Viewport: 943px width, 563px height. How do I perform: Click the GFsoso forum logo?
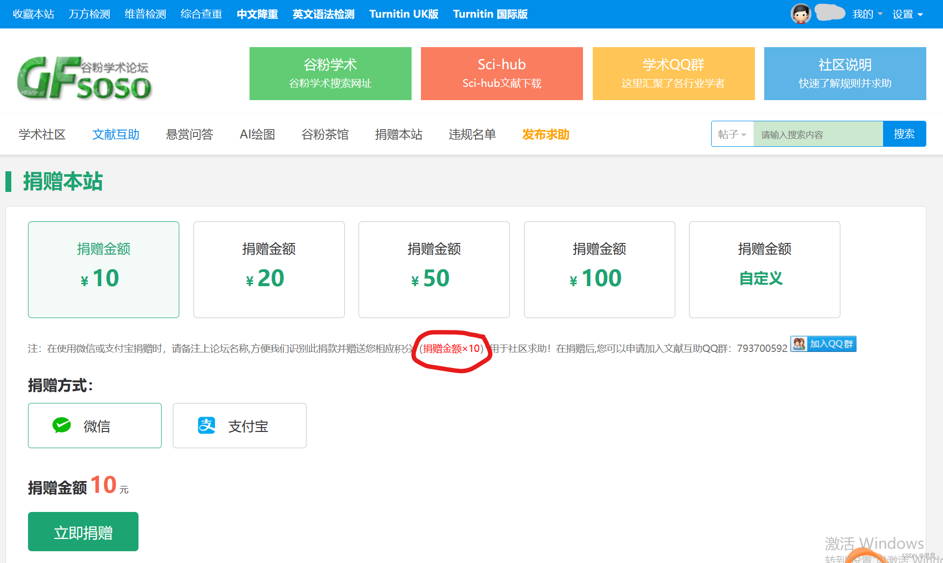point(84,78)
